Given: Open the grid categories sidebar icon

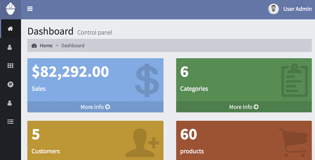Looking at the screenshot, I should pos(10,66).
